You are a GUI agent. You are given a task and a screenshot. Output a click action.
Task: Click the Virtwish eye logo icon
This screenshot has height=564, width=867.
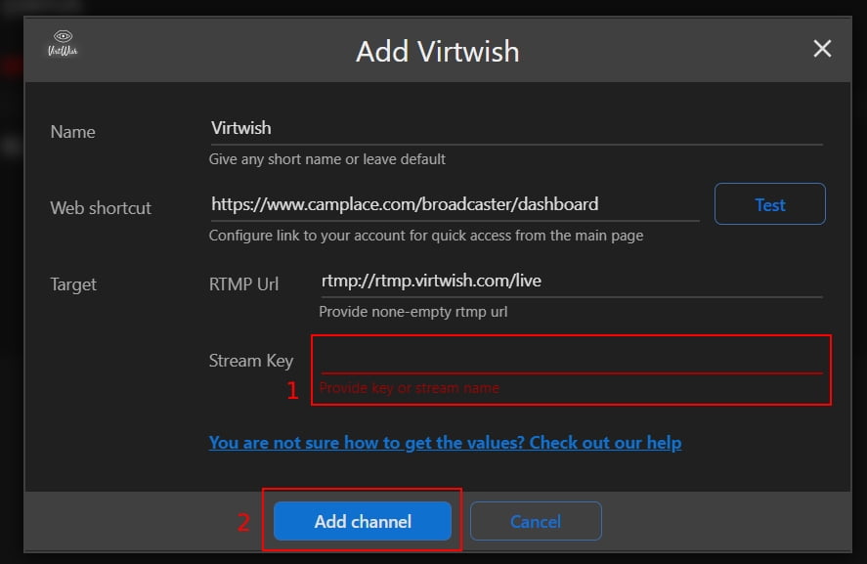coord(63,43)
